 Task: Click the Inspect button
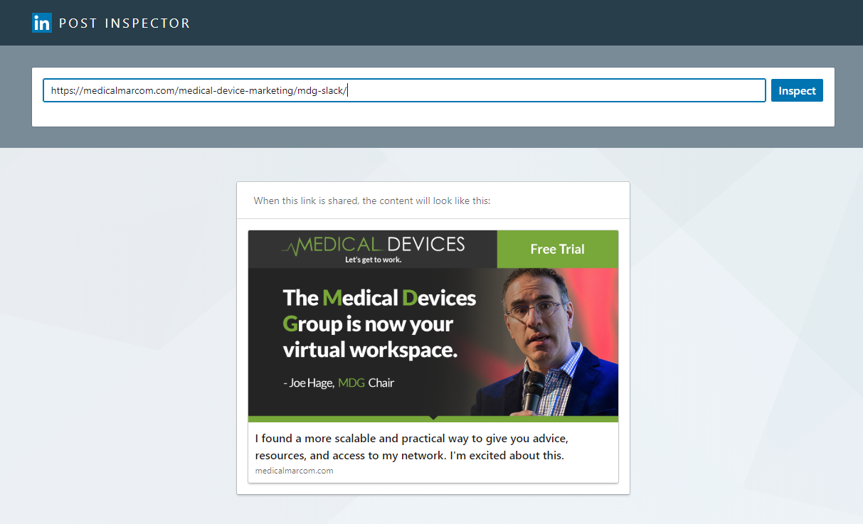[797, 90]
